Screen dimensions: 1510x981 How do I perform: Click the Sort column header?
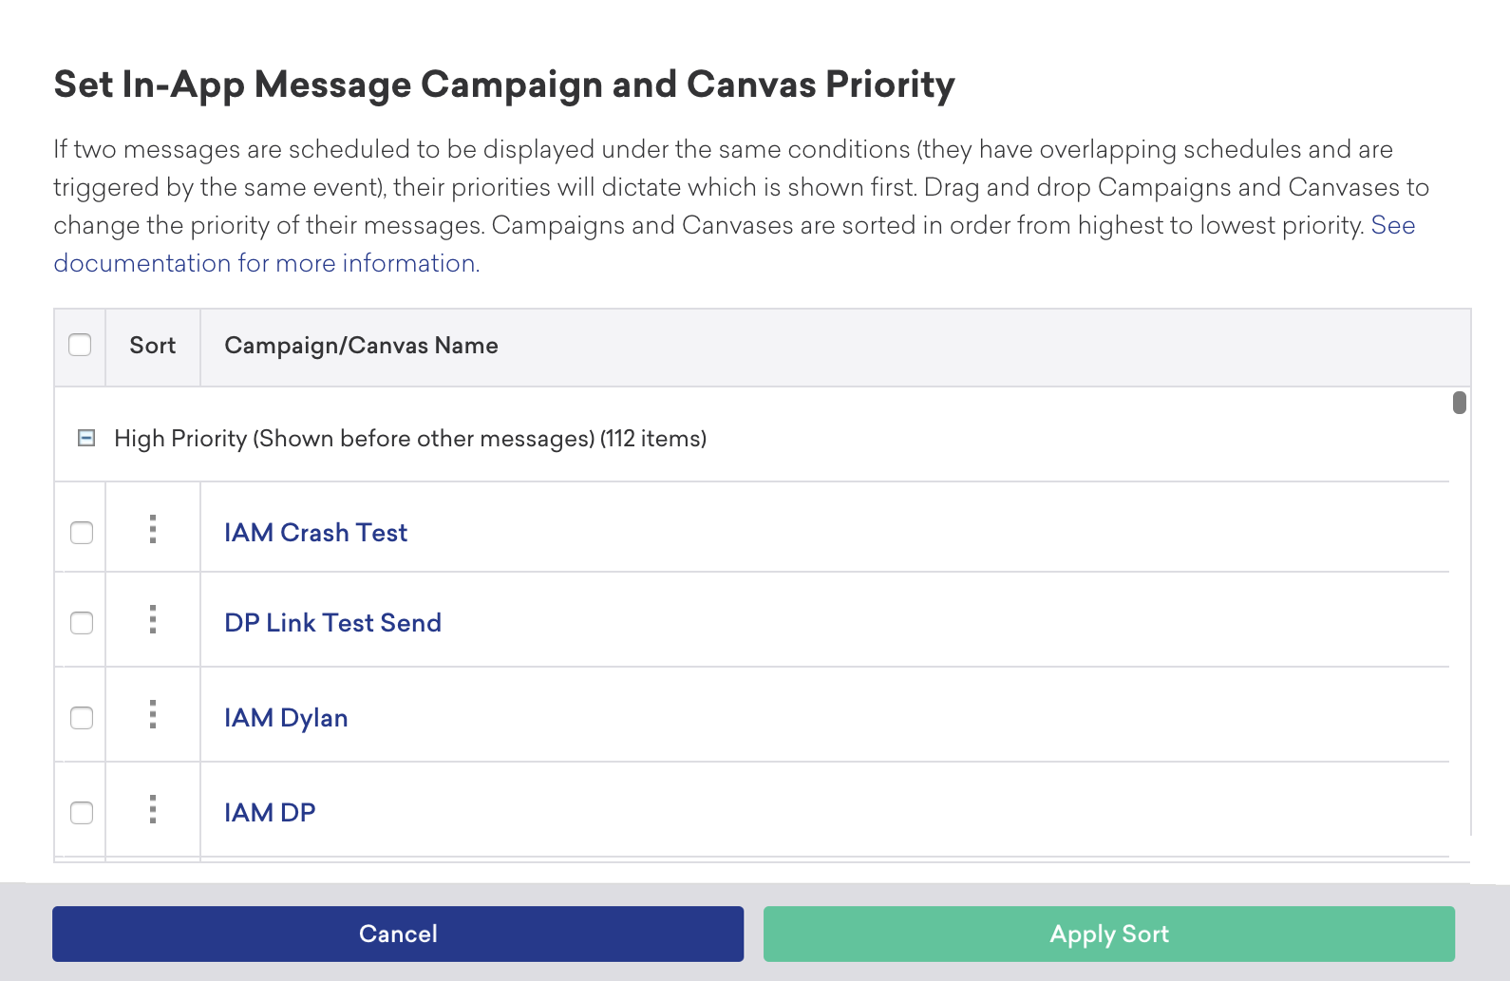pyautogui.click(x=153, y=346)
